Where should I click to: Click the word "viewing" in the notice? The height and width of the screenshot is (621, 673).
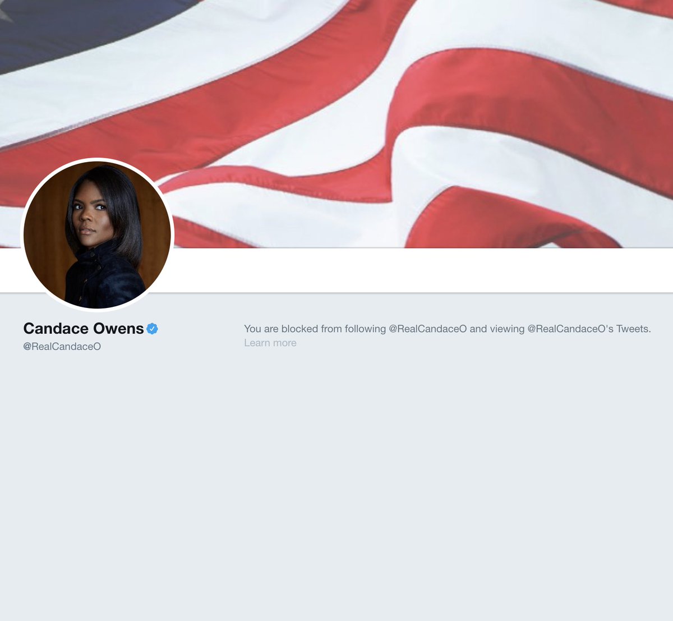(x=507, y=329)
